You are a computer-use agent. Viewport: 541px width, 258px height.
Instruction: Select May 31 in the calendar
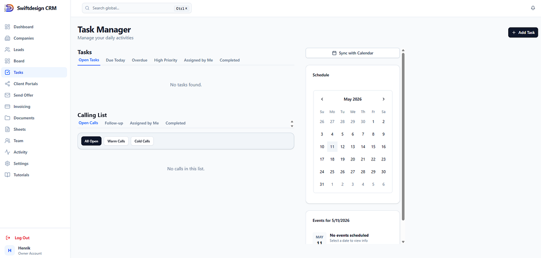point(322,184)
